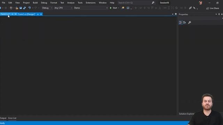Click the Save All icon

(24, 8)
